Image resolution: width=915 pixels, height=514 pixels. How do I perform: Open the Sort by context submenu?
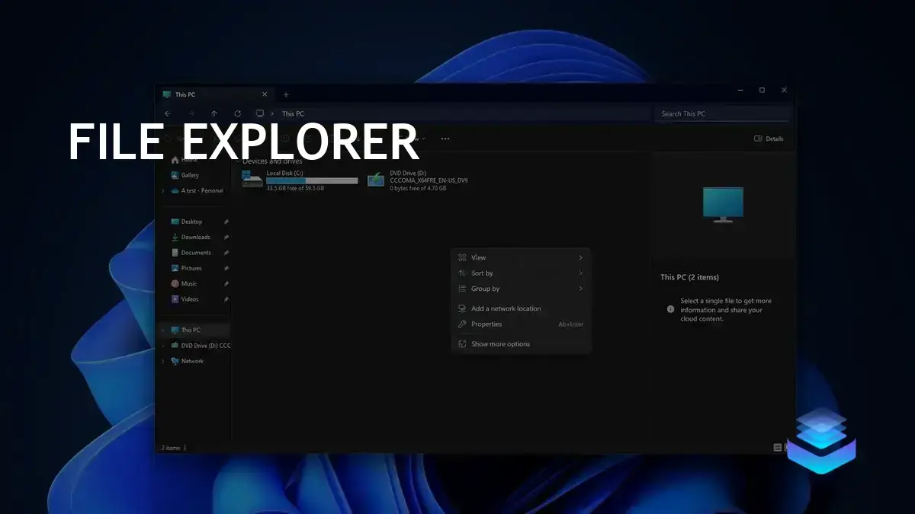pos(521,273)
